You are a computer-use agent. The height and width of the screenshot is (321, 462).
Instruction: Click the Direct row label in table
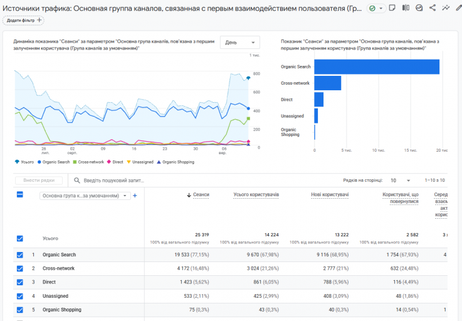point(49,282)
